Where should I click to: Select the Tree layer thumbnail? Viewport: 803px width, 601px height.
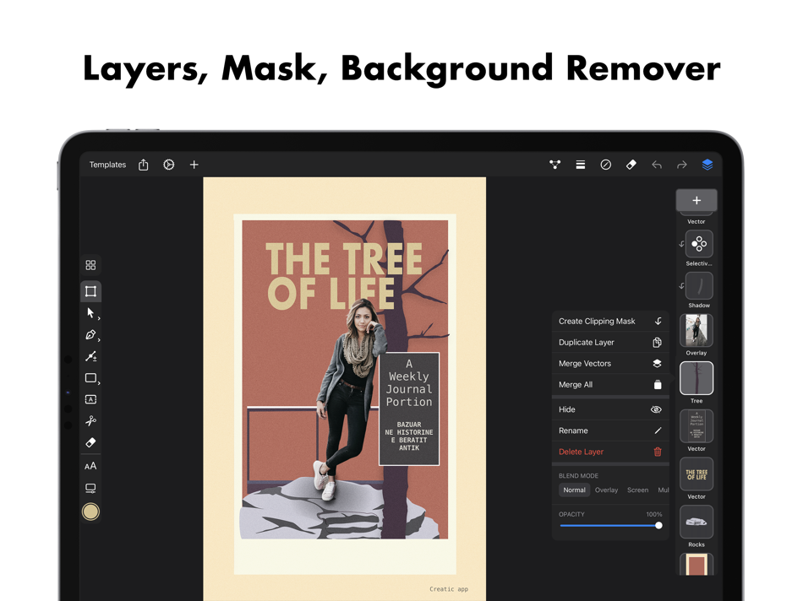[696, 378]
